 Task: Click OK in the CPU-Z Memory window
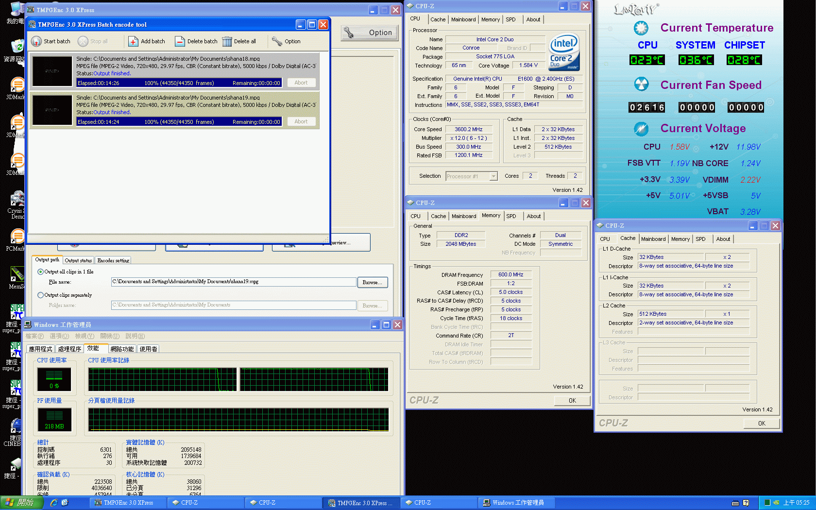[572, 401]
